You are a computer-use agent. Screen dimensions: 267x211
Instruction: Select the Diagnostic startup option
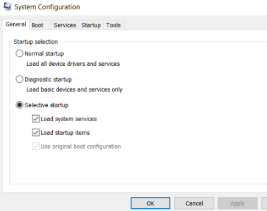coord(19,79)
